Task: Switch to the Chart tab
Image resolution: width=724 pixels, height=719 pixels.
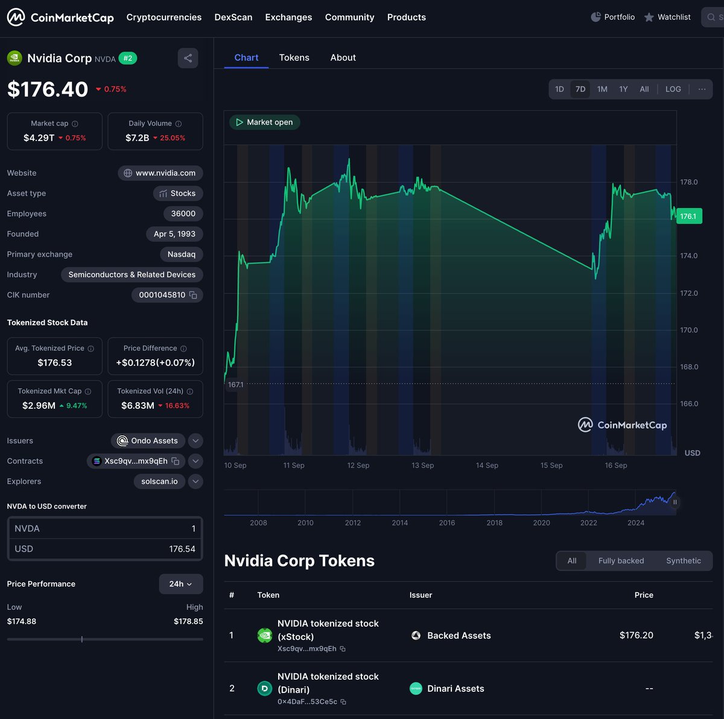Action: tap(246, 57)
